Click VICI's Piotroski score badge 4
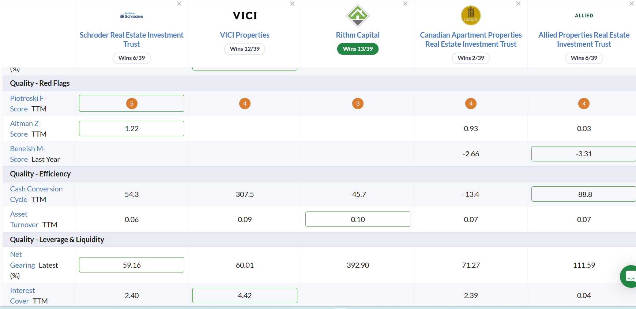The image size is (636, 309). [245, 103]
